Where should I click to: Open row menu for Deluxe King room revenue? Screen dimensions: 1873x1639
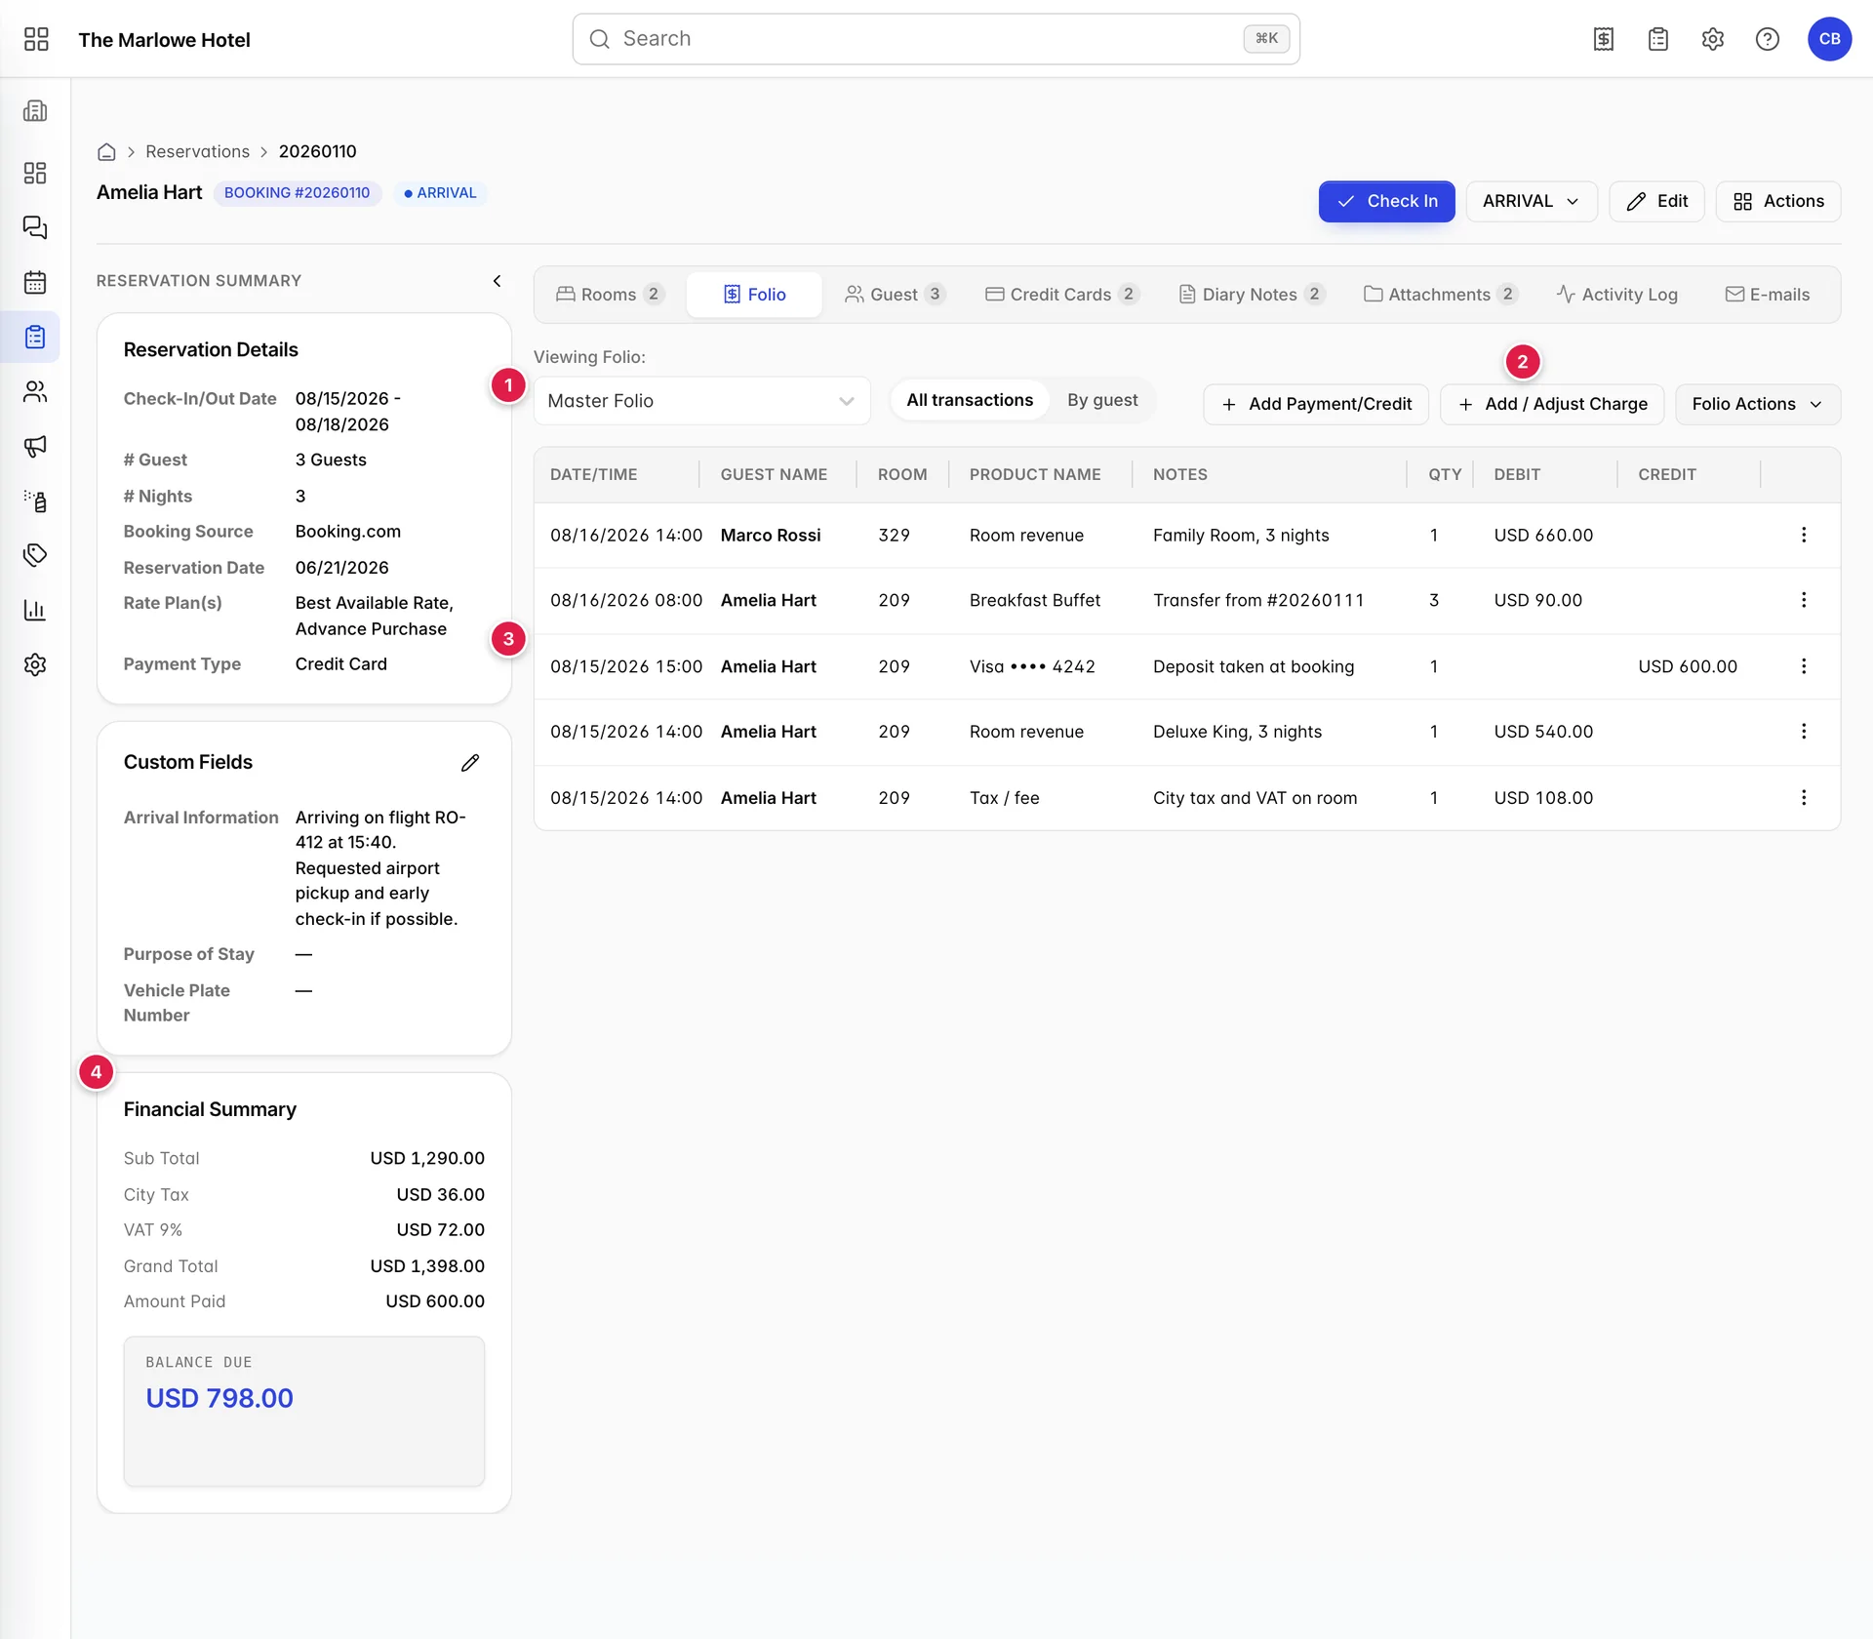(x=1804, y=732)
